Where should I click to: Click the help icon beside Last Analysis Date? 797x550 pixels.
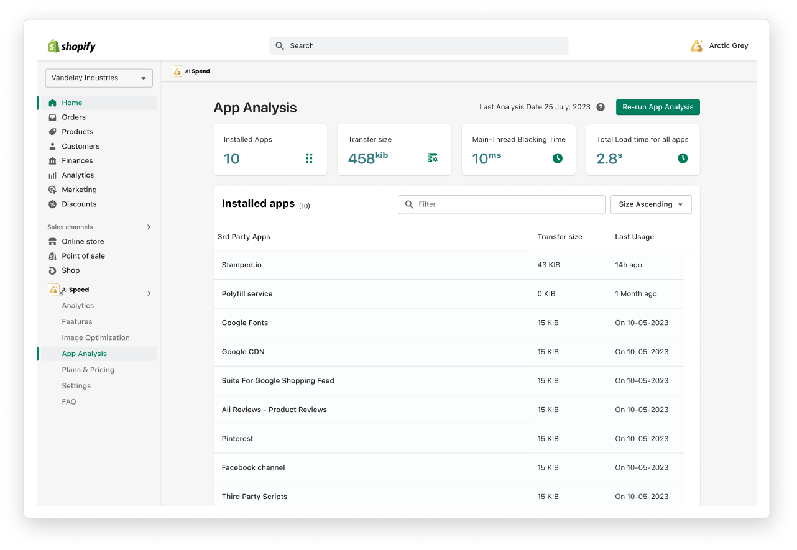(x=601, y=107)
